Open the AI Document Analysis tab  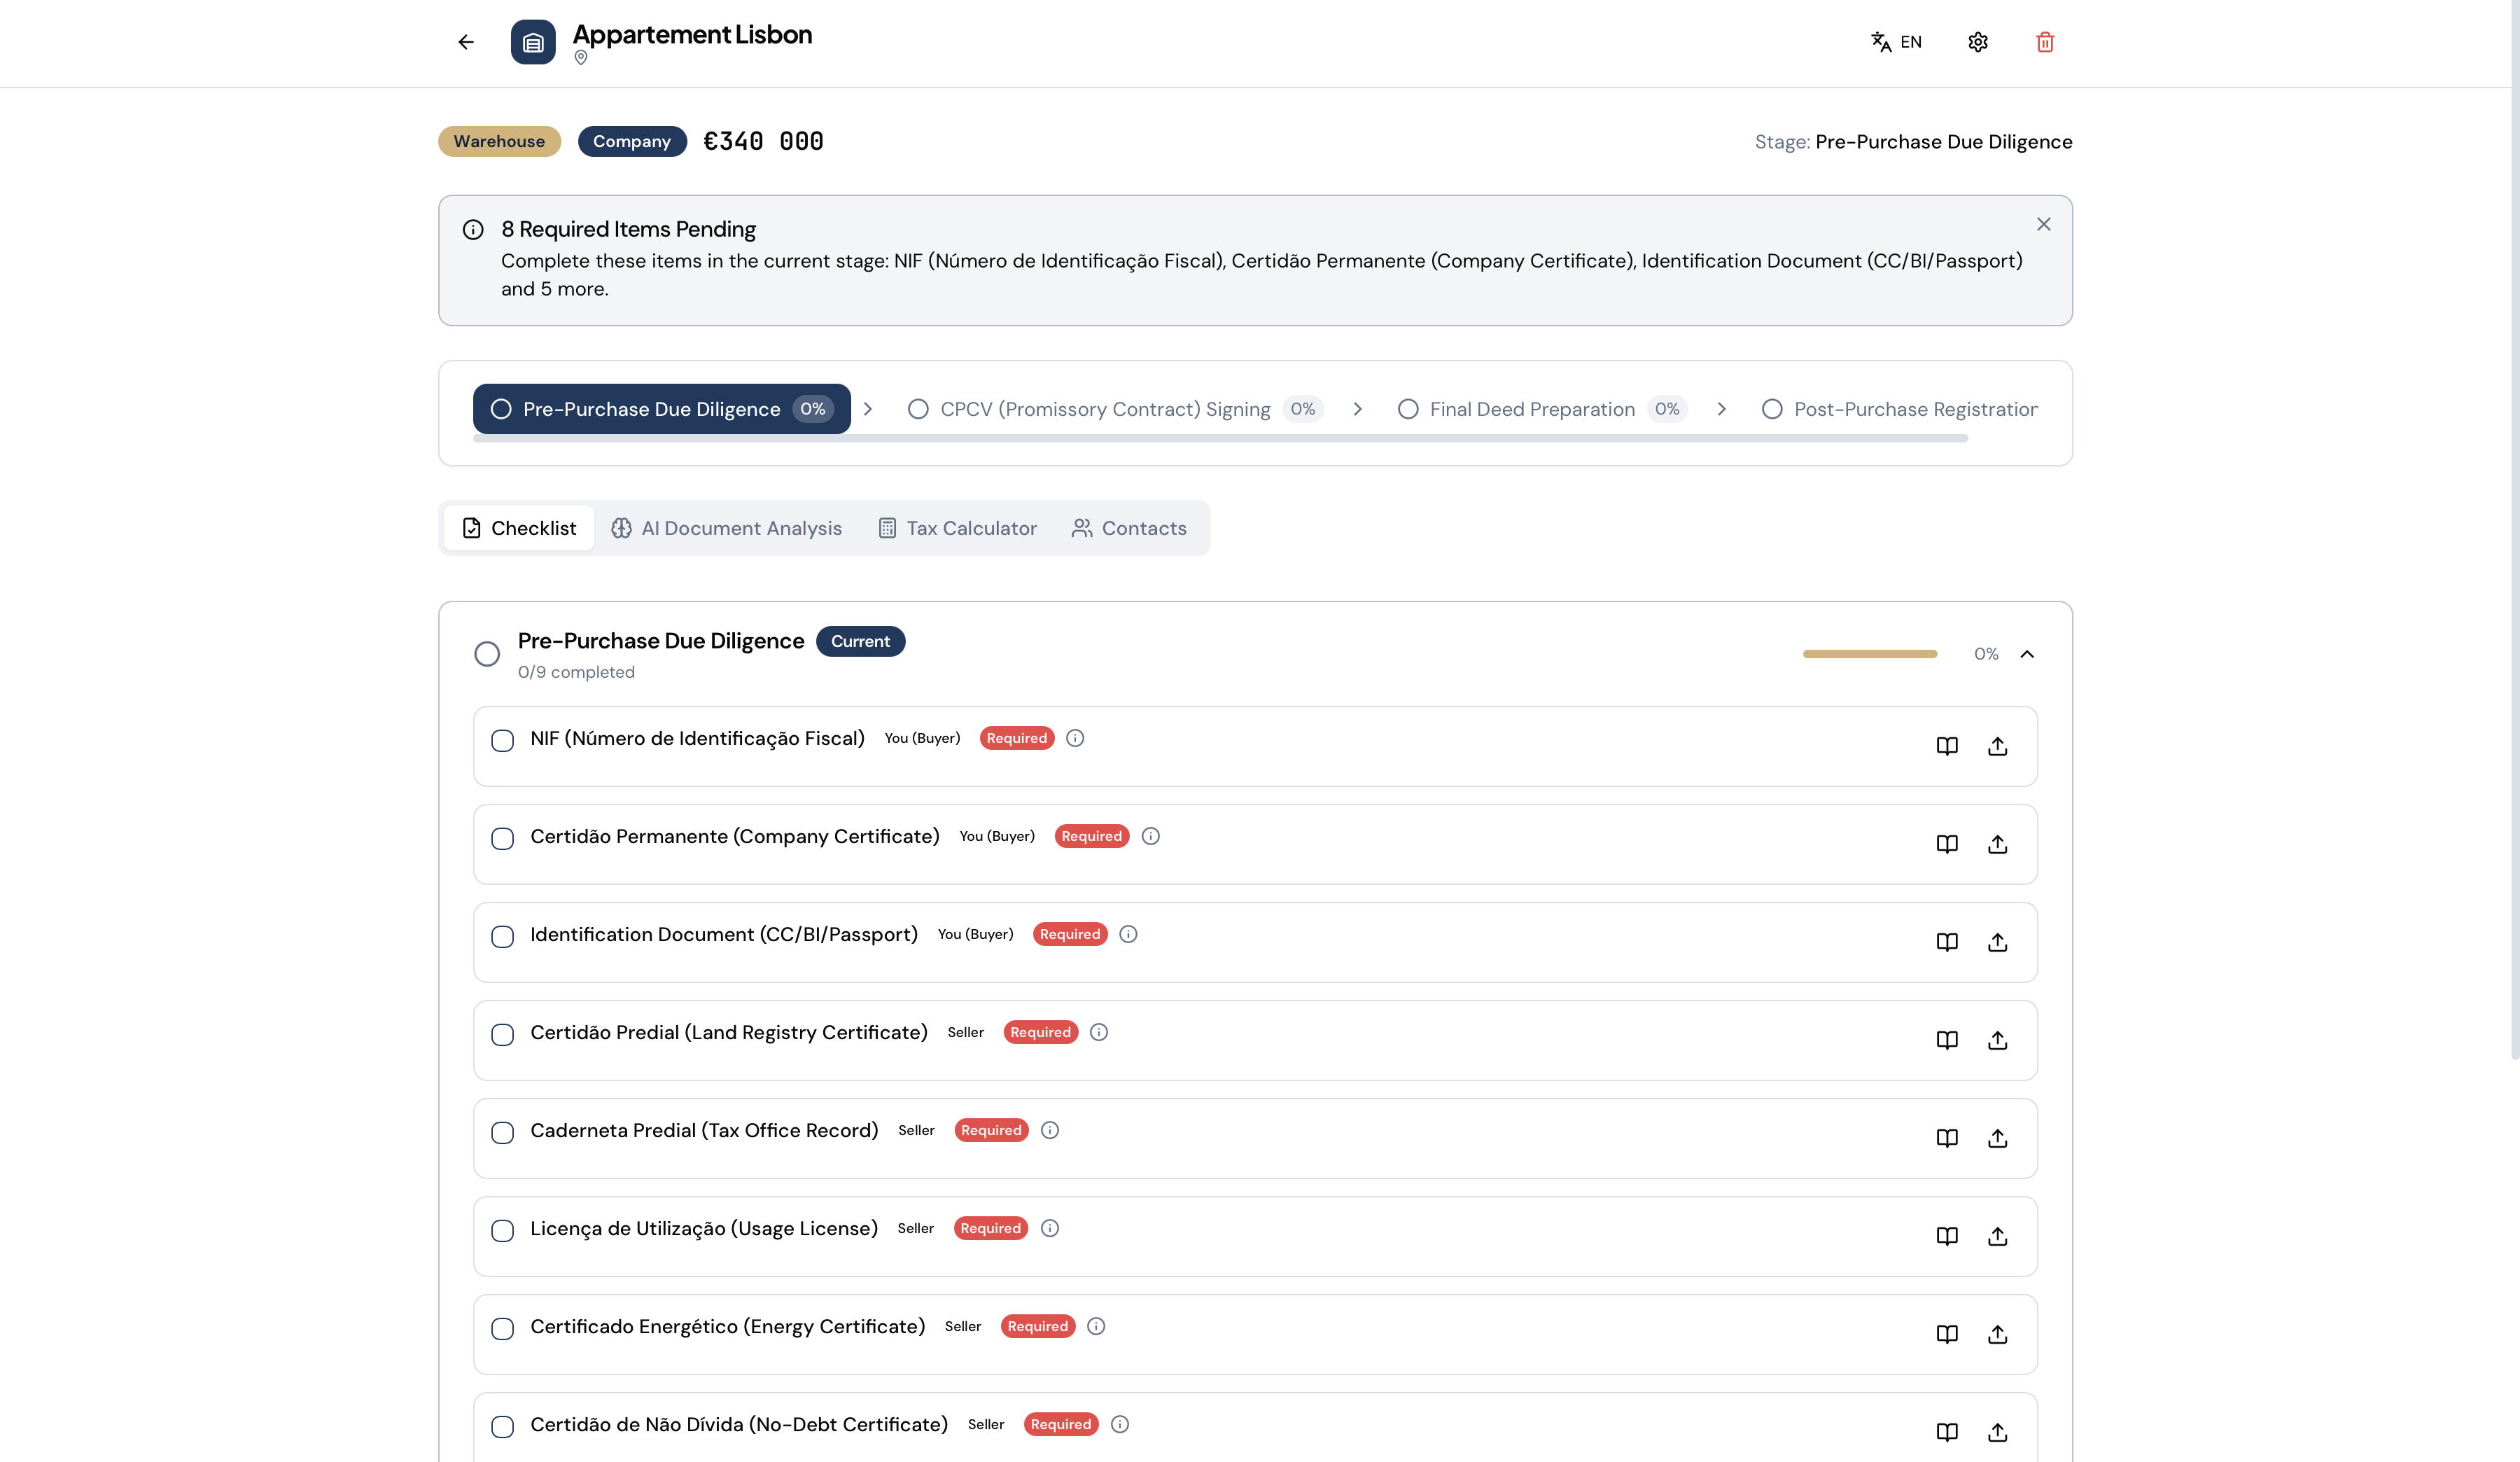727,528
